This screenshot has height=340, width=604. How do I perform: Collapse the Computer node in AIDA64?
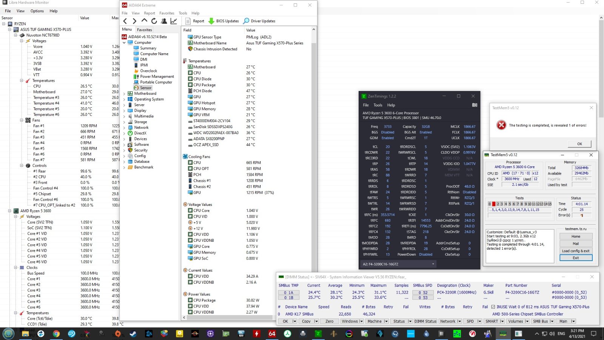click(124, 42)
